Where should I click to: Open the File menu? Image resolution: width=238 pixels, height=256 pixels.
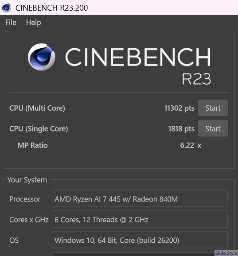[x=11, y=23]
